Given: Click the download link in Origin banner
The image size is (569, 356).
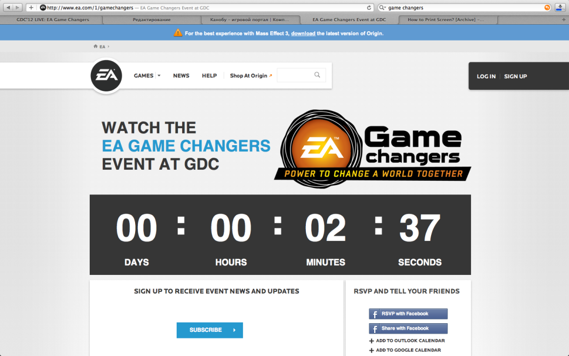Looking at the screenshot, I should (x=303, y=33).
